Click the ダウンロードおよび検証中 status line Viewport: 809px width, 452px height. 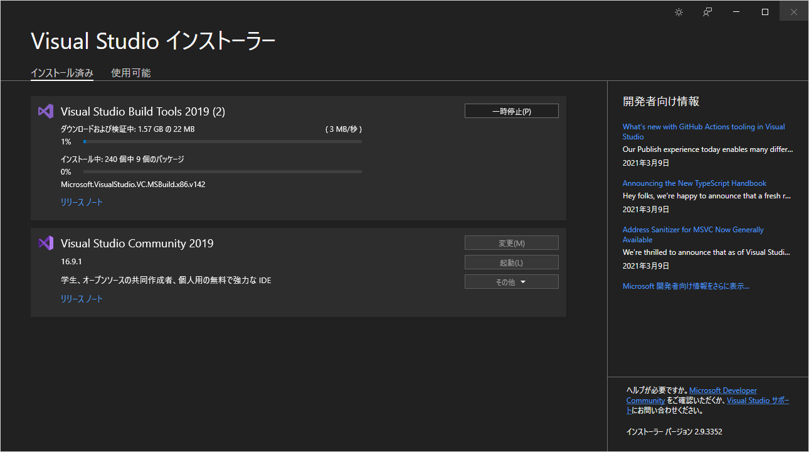[x=128, y=129]
